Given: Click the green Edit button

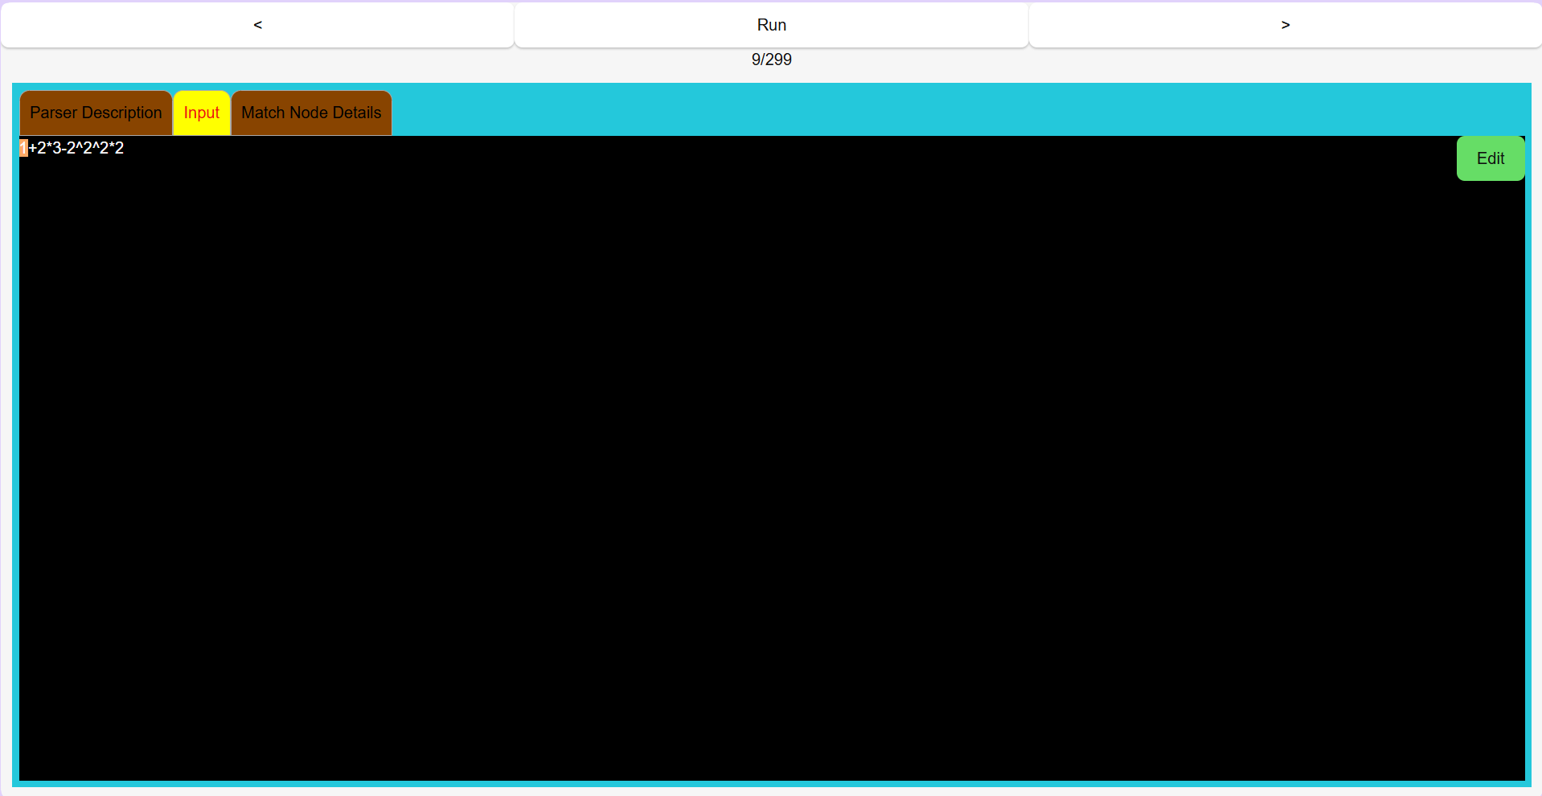Looking at the screenshot, I should point(1490,158).
